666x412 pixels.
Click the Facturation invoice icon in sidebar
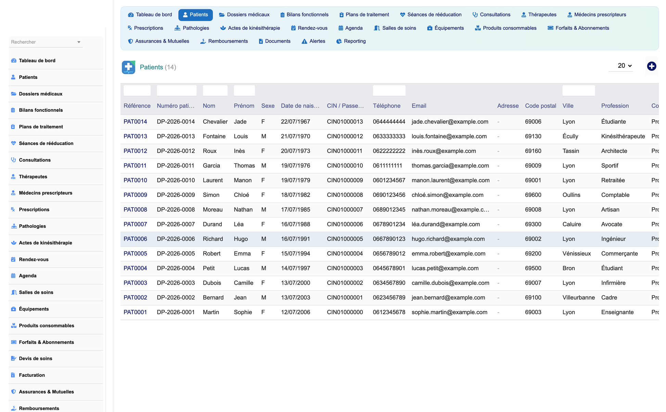(13, 375)
